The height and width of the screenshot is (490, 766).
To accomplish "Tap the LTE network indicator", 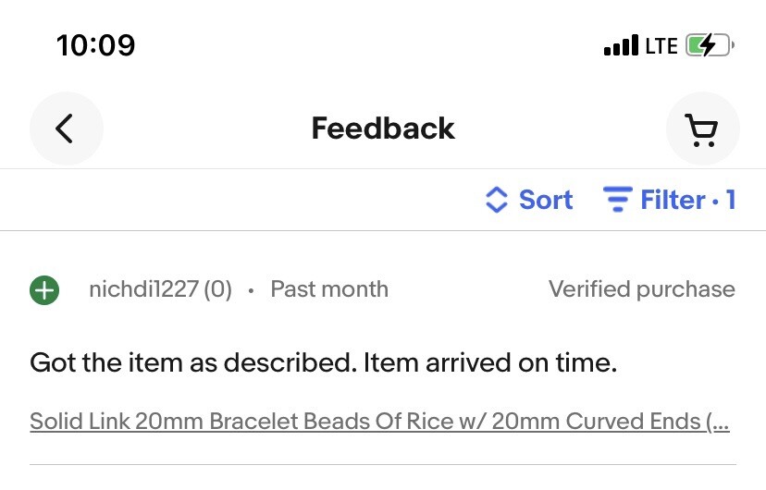I will pyautogui.click(x=661, y=46).
